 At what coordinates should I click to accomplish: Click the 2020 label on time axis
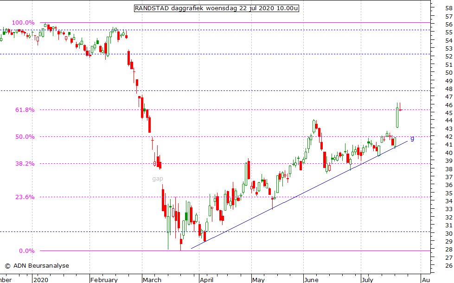pos(40,280)
